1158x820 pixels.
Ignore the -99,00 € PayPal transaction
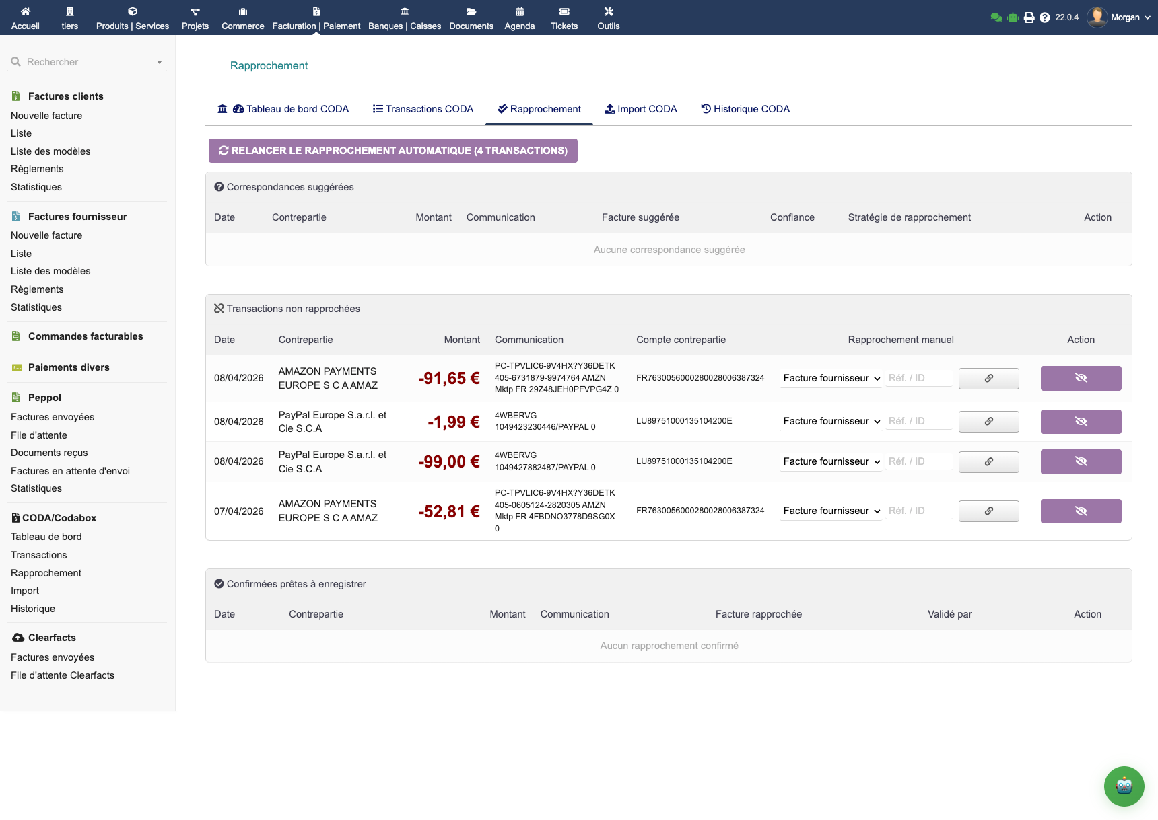click(x=1081, y=461)
